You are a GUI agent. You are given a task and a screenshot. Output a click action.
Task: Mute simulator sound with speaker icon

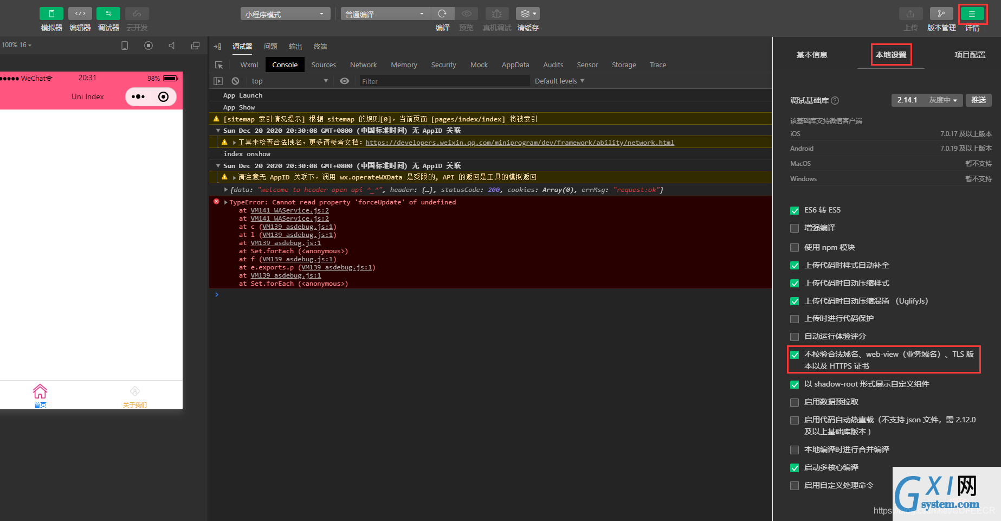pos(172,46)
